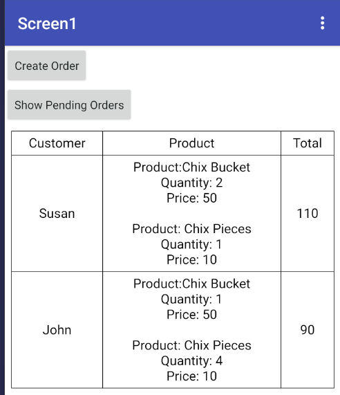This screenshot has width=340, height=395.
Task: Open the three-dot overflow menu
Action: pos(323,24)
